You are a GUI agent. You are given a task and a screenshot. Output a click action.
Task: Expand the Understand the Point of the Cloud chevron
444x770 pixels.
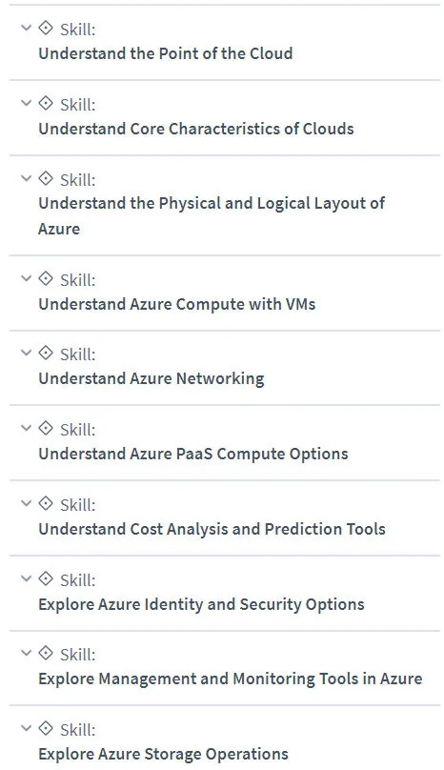26,28
